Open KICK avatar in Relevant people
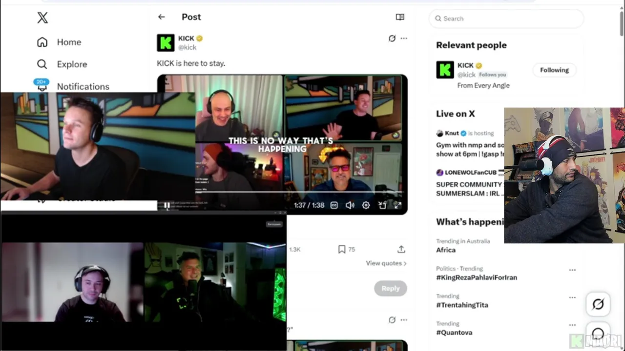This screenshot has height=351, width=625. coord(445,70)
